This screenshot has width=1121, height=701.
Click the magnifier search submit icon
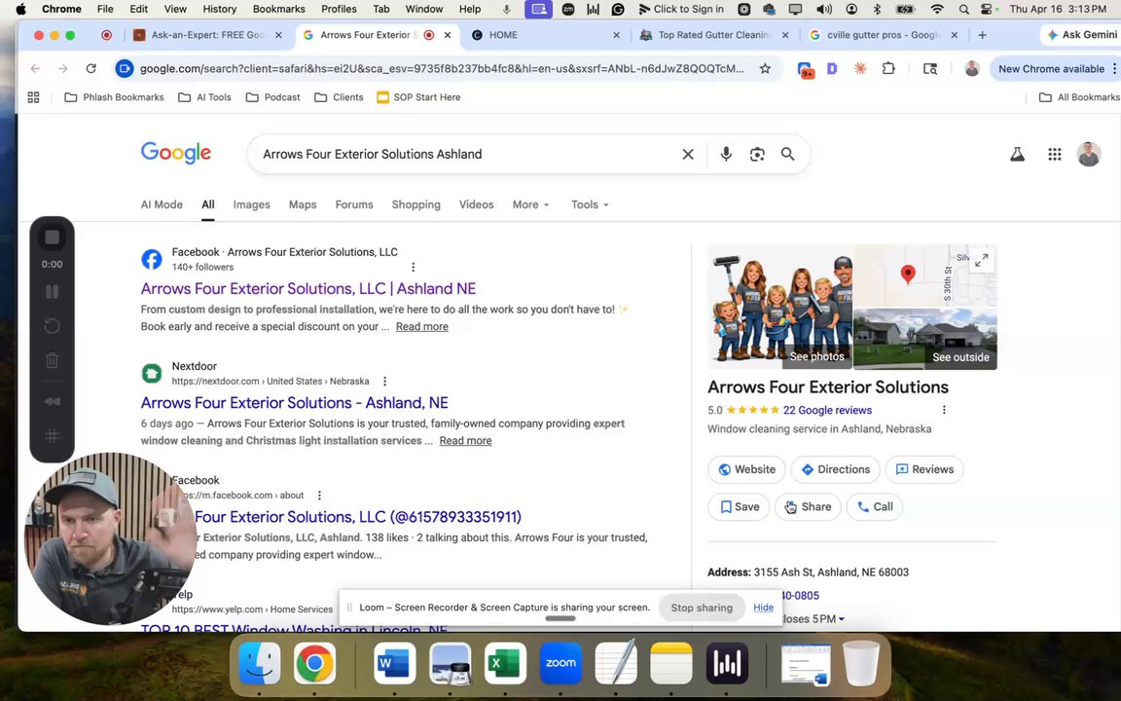788,154
